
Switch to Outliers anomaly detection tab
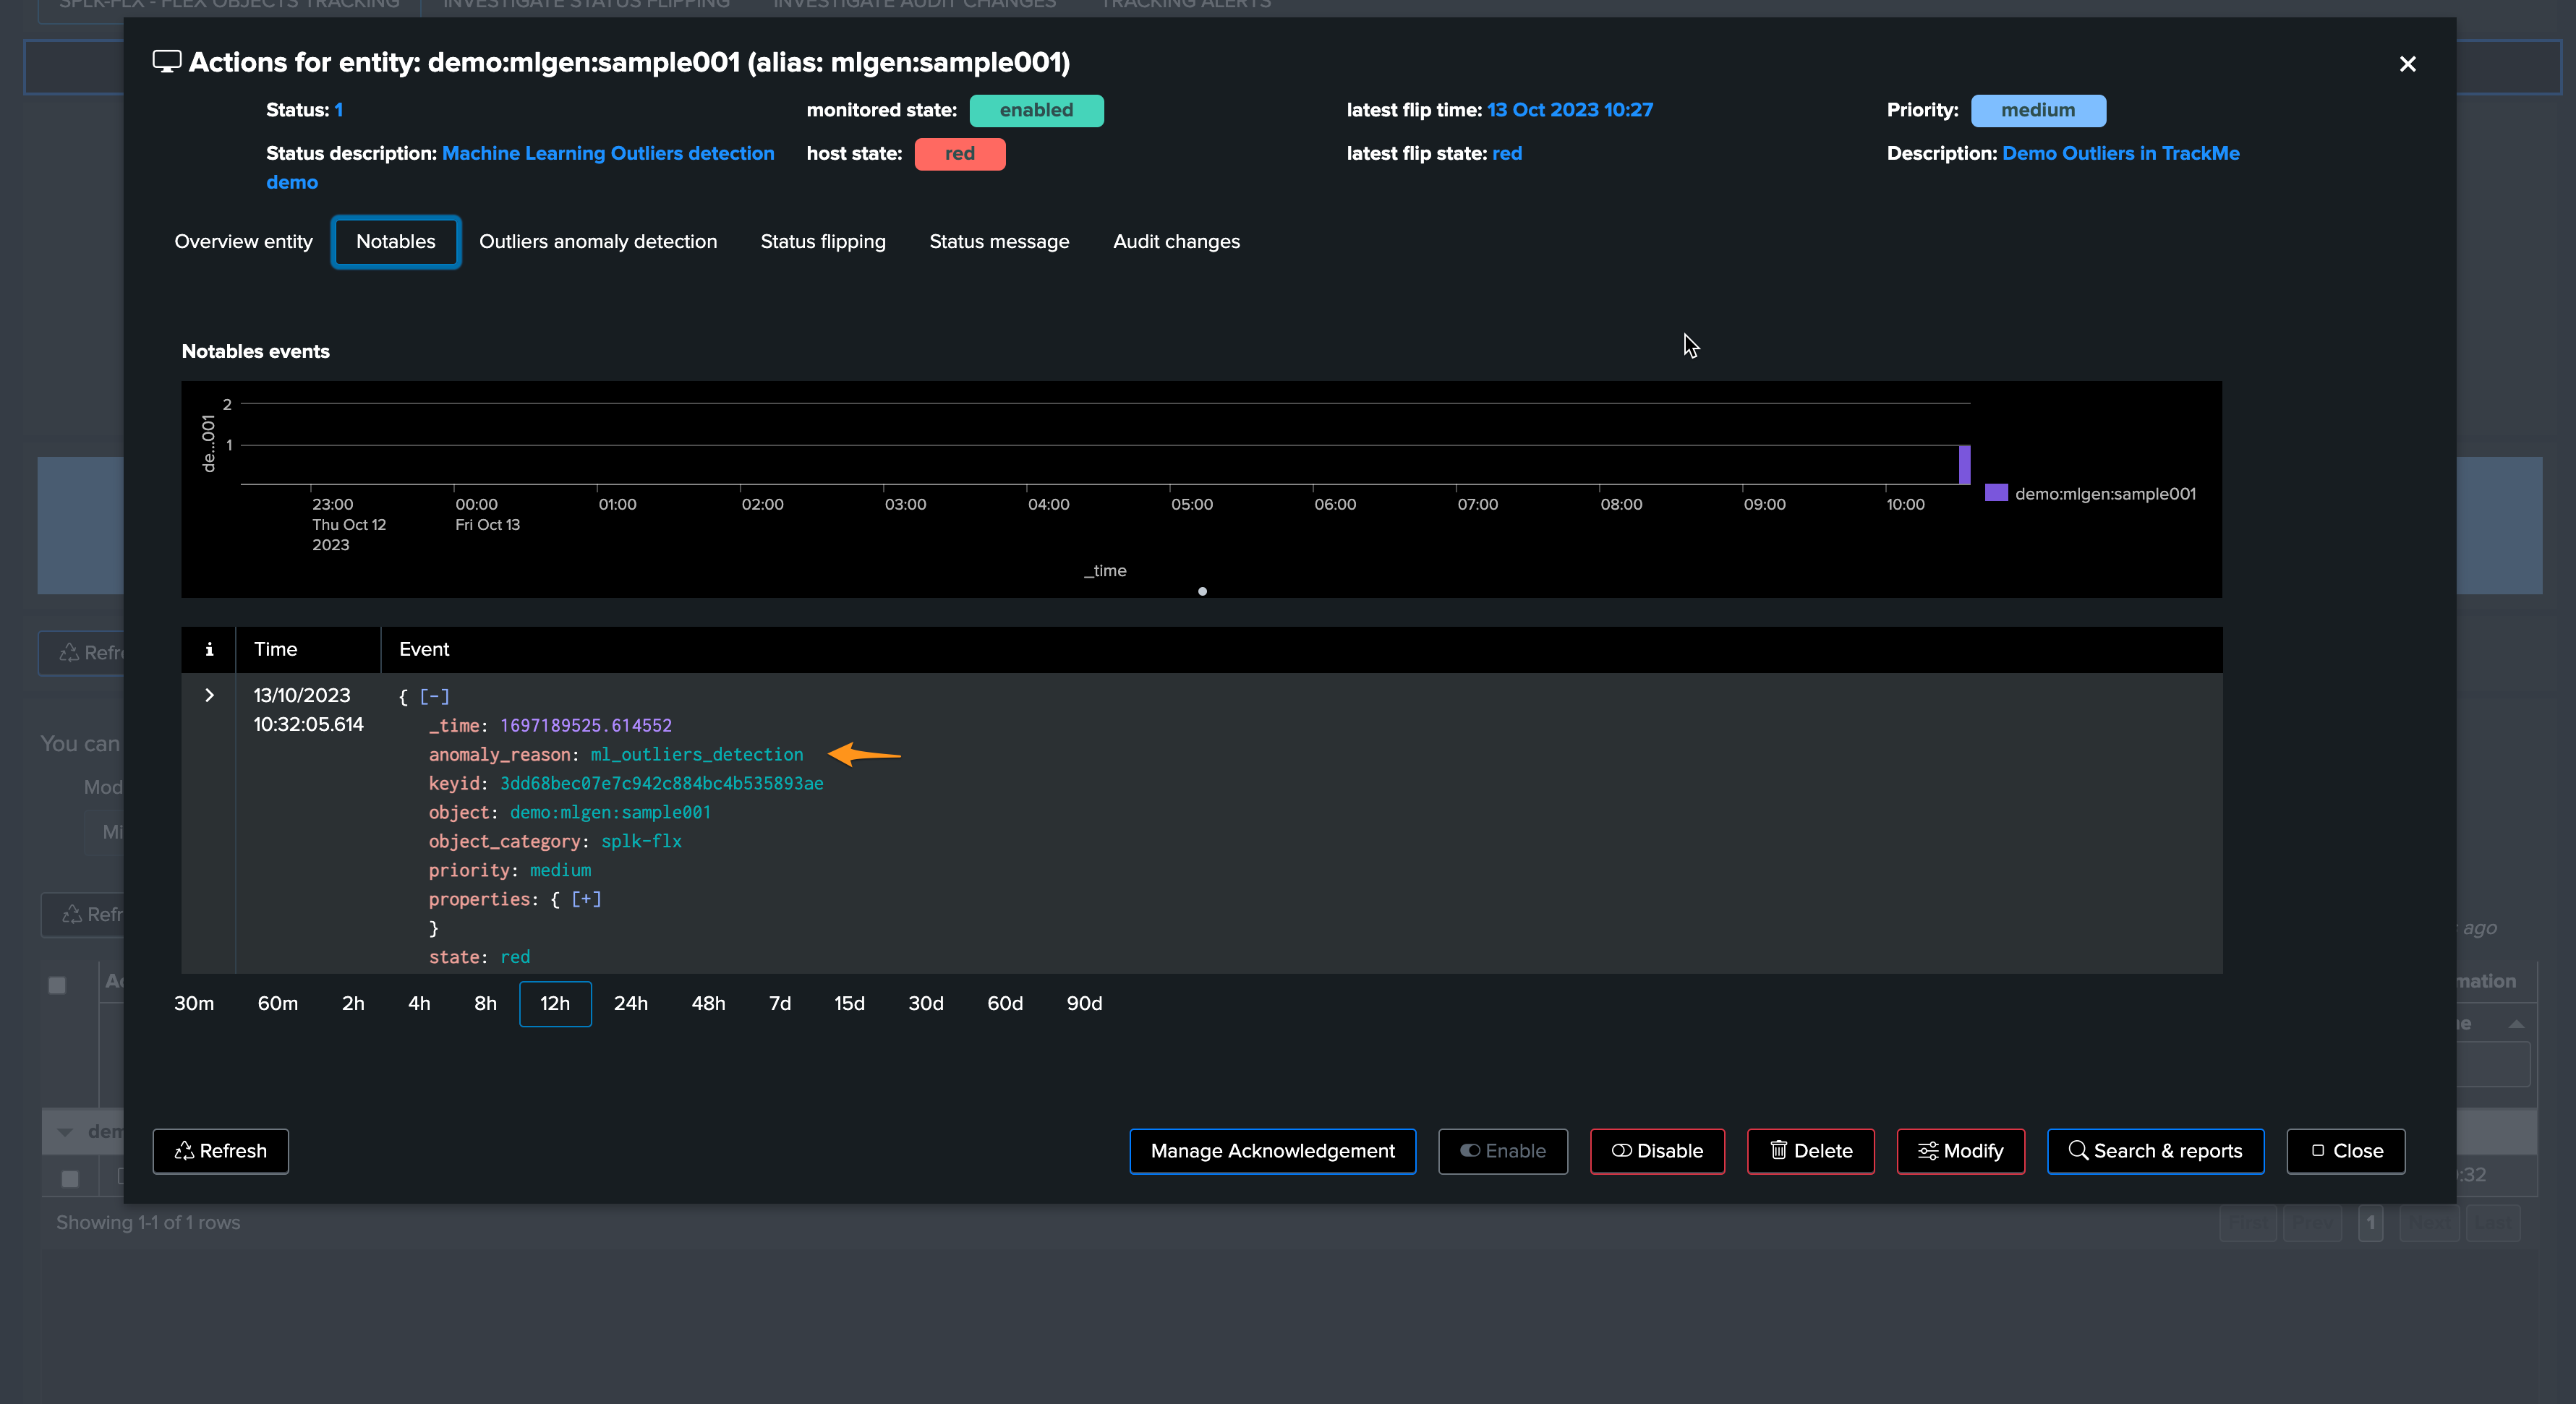click(x=598, y=242)
